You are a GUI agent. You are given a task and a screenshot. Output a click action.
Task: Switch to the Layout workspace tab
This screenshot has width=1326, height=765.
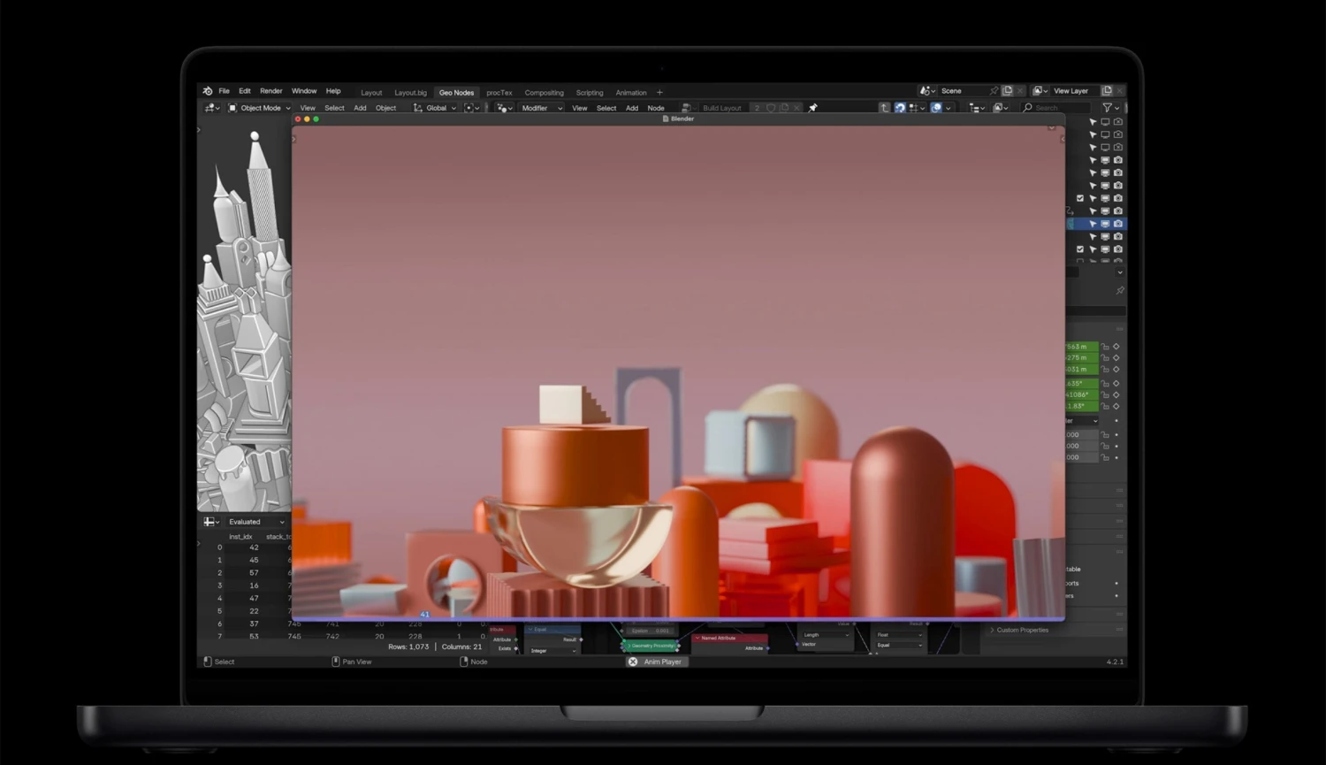click(x=371, y=93)
